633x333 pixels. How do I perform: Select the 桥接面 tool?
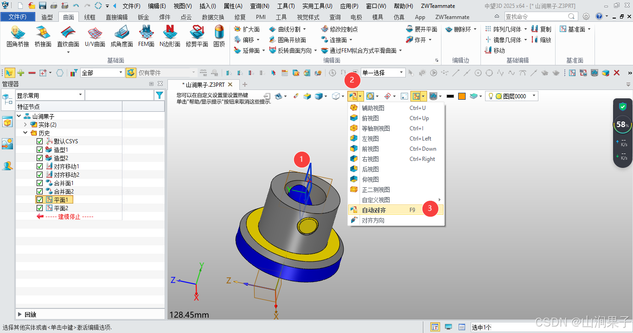43,37
